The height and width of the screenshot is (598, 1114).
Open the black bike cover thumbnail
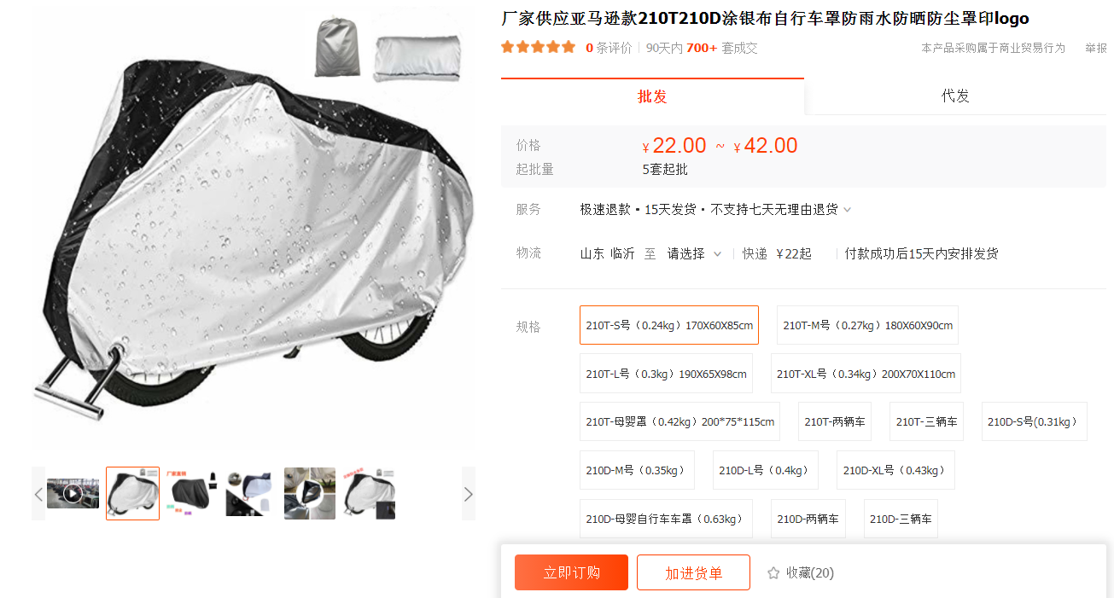point(191,493)
